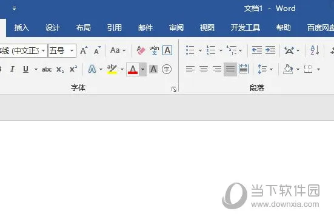Apply numbered list
334x222 pixels.
pyautogui.click(x=211, y=50)
